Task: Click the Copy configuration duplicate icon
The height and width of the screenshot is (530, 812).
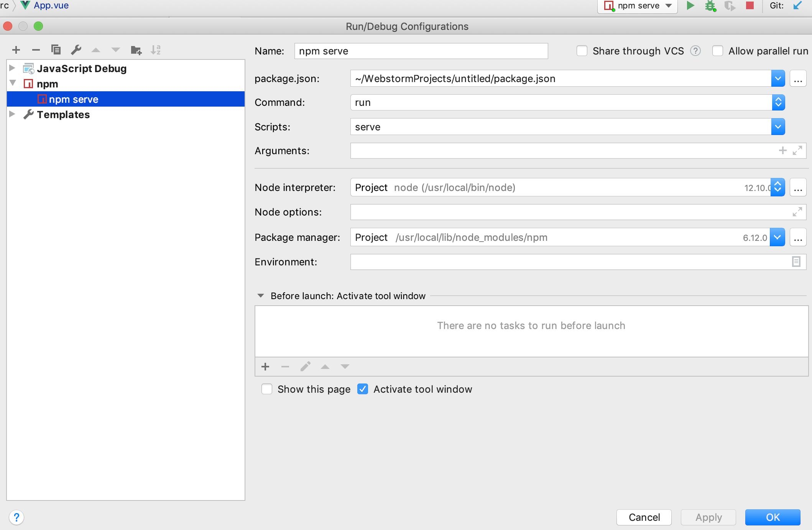Action: coord(55,49)
